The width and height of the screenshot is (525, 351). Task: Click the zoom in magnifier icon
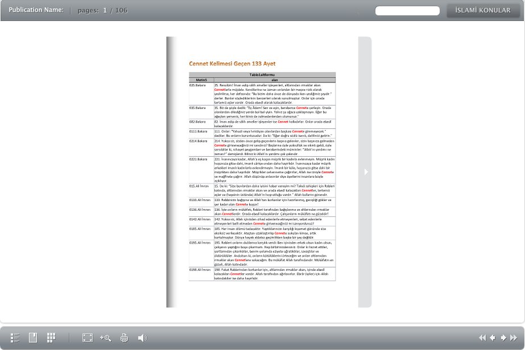coord(105,338)
